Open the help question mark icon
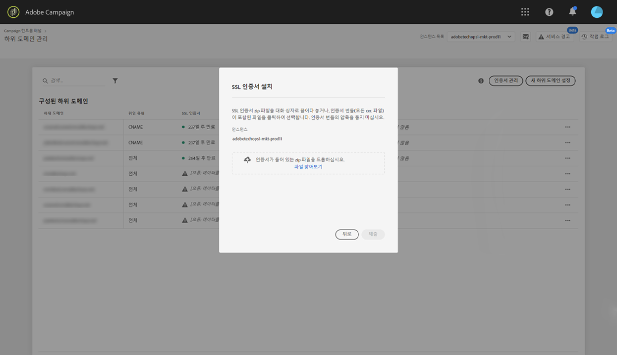 point(549,12)
